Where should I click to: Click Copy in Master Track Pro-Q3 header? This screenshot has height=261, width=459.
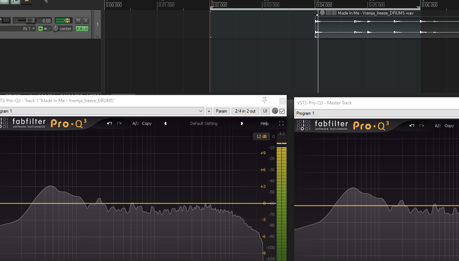(449, 126)
